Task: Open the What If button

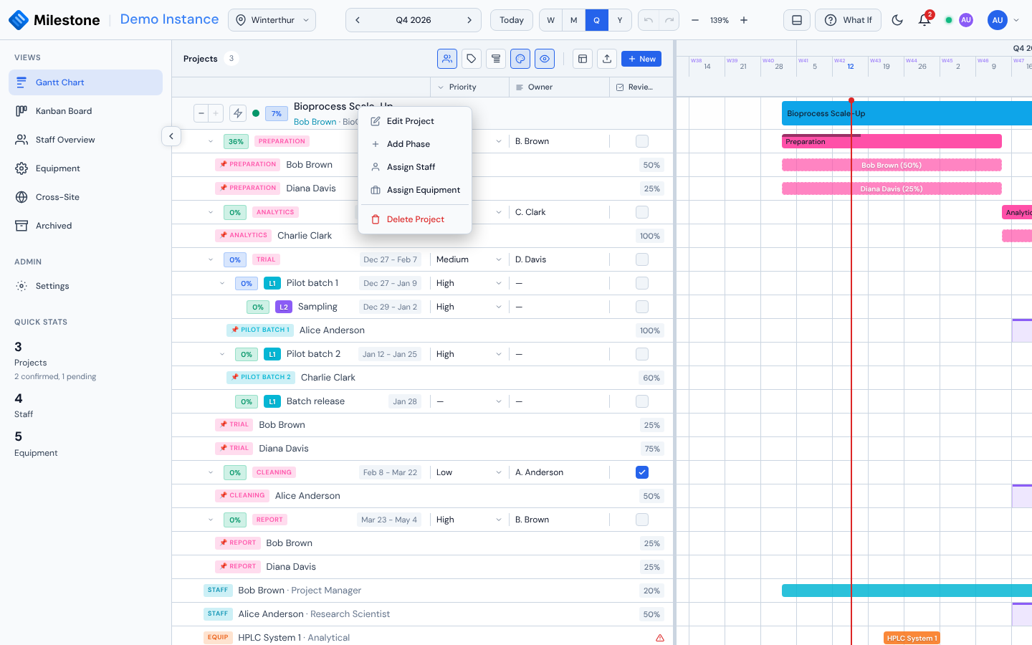Action: (848, 20)
